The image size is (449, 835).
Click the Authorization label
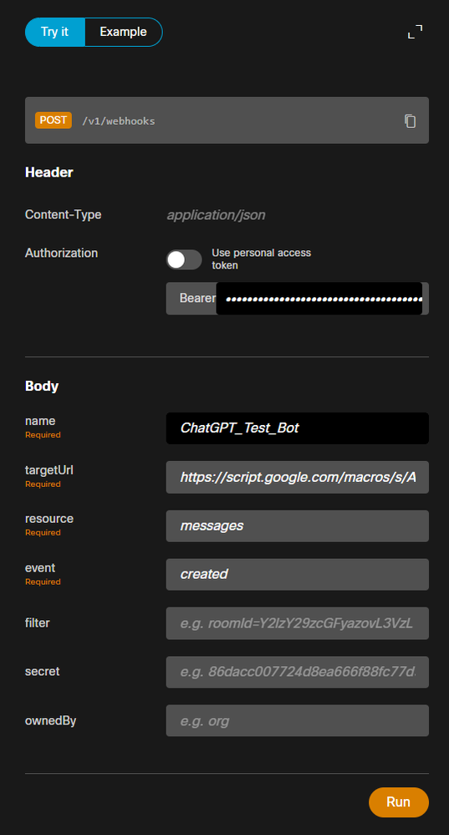61,253
